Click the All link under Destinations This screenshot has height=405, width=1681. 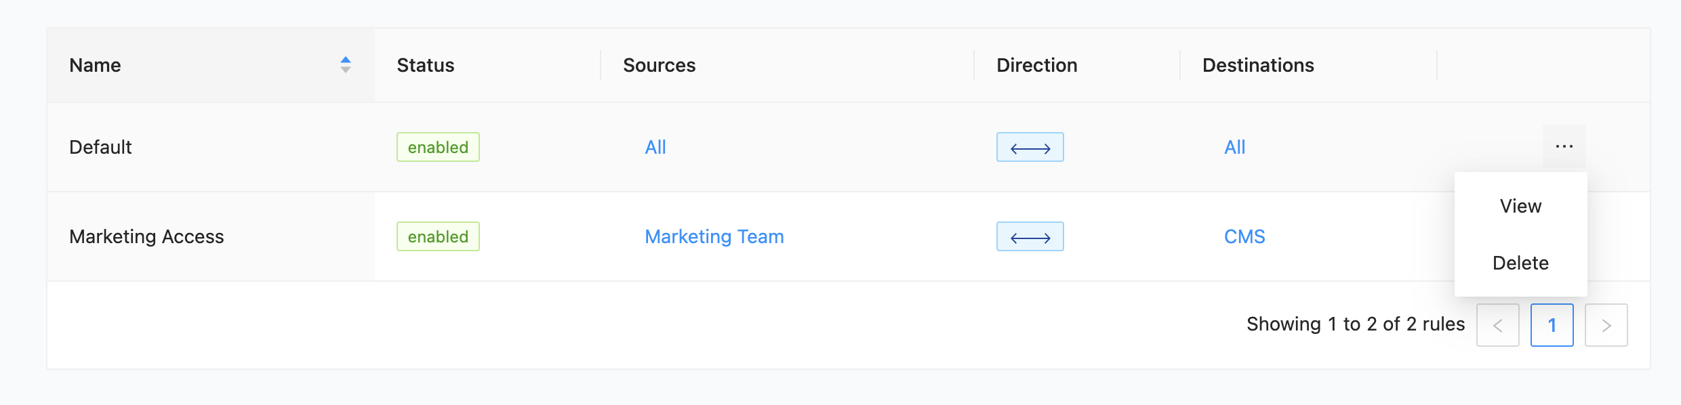pos(1234,148)
